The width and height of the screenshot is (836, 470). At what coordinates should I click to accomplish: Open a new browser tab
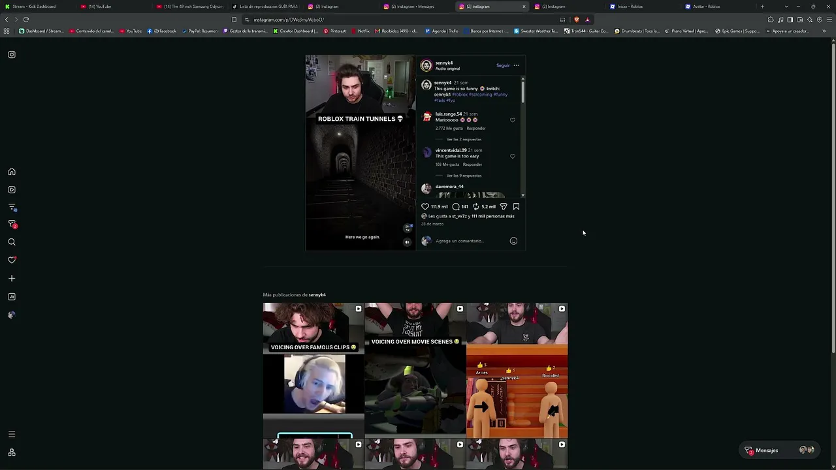point(762,7)
